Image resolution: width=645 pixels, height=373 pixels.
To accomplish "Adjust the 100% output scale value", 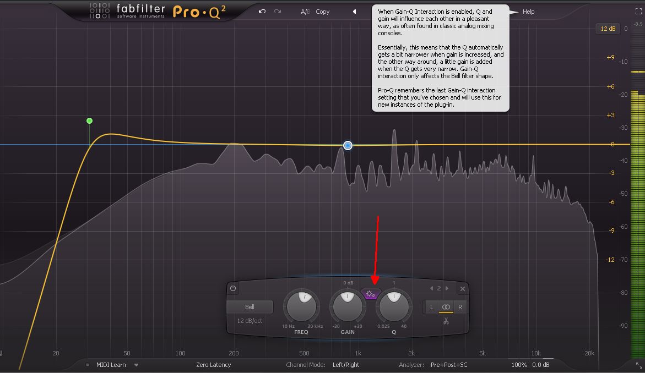I will coord(519,365).
